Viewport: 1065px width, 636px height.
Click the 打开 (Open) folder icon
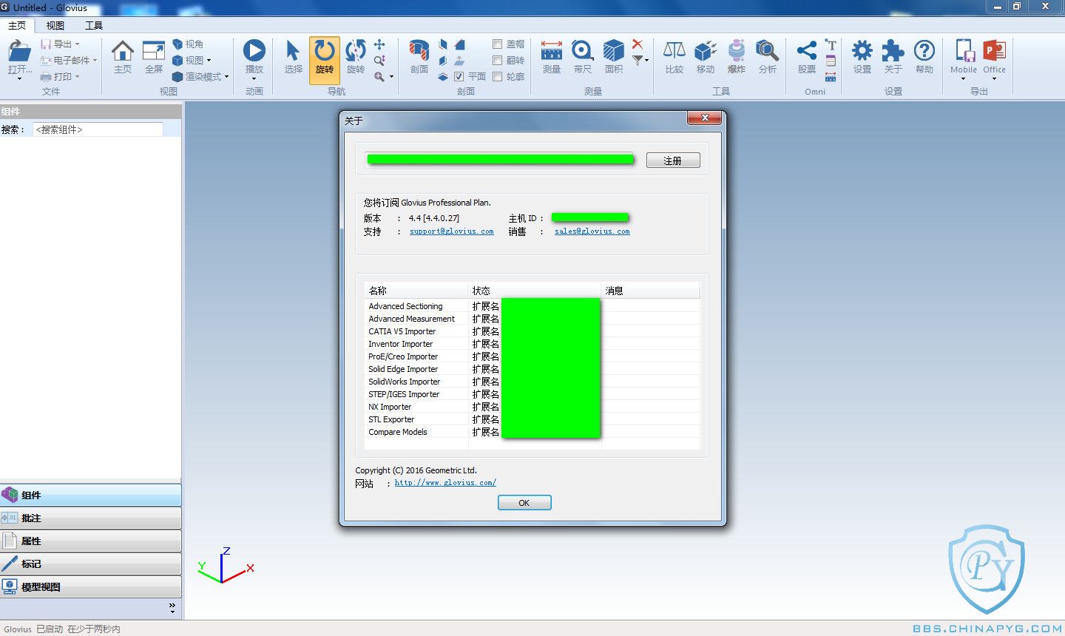click(x=19, y=51)
